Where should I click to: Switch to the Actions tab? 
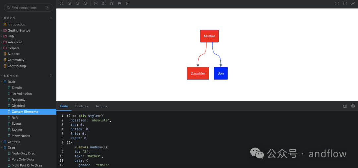tap(101, 106)
